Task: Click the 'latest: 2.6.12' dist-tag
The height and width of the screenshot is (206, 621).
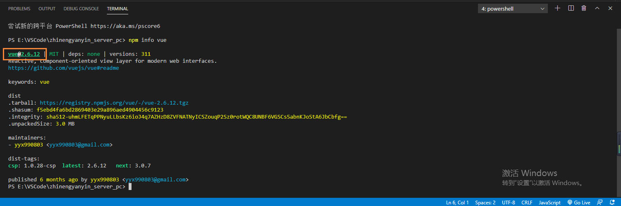Action: [x=84, y=165]
